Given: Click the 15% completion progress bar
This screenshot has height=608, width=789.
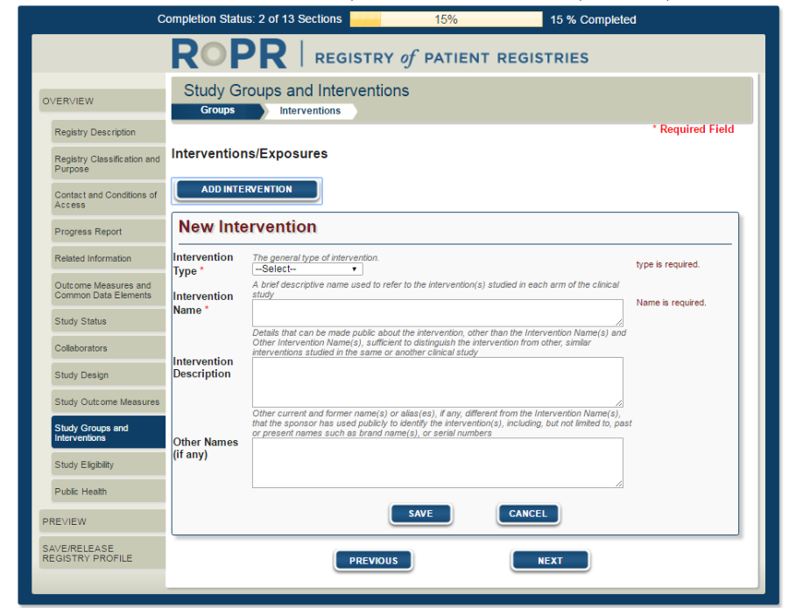Looking at the screenshot, I should pos(447,19).
